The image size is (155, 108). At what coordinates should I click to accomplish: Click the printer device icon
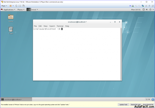(146, 6)
